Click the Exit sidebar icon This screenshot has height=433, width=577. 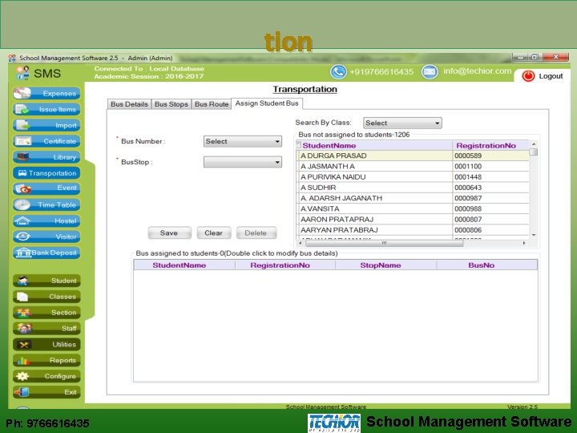click(x=22, y=392)
